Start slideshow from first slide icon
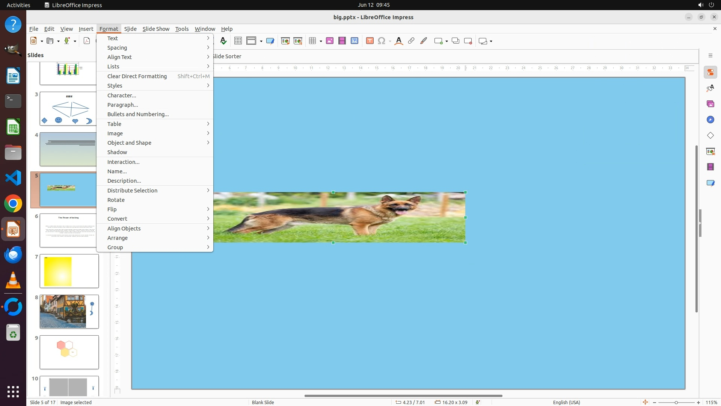This screenshot has height=406, width=721. tap(285, 41)
